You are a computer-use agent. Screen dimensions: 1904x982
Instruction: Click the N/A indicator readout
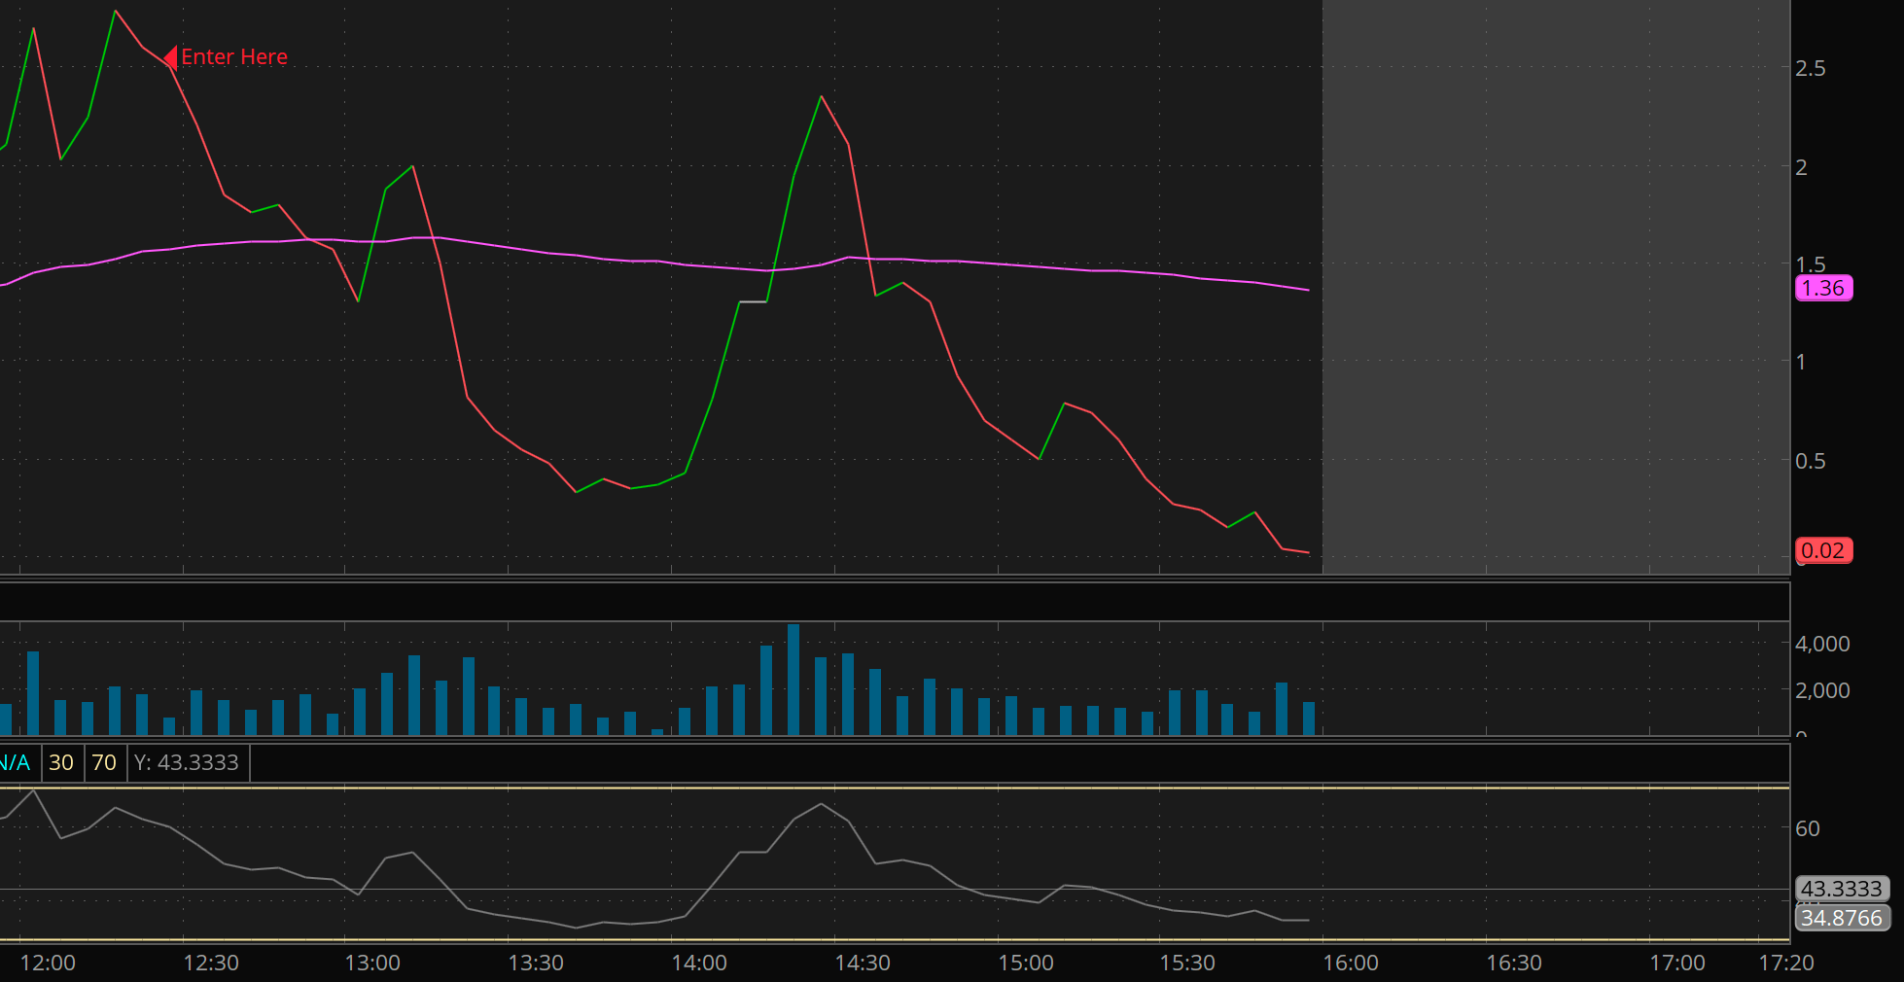17,762
